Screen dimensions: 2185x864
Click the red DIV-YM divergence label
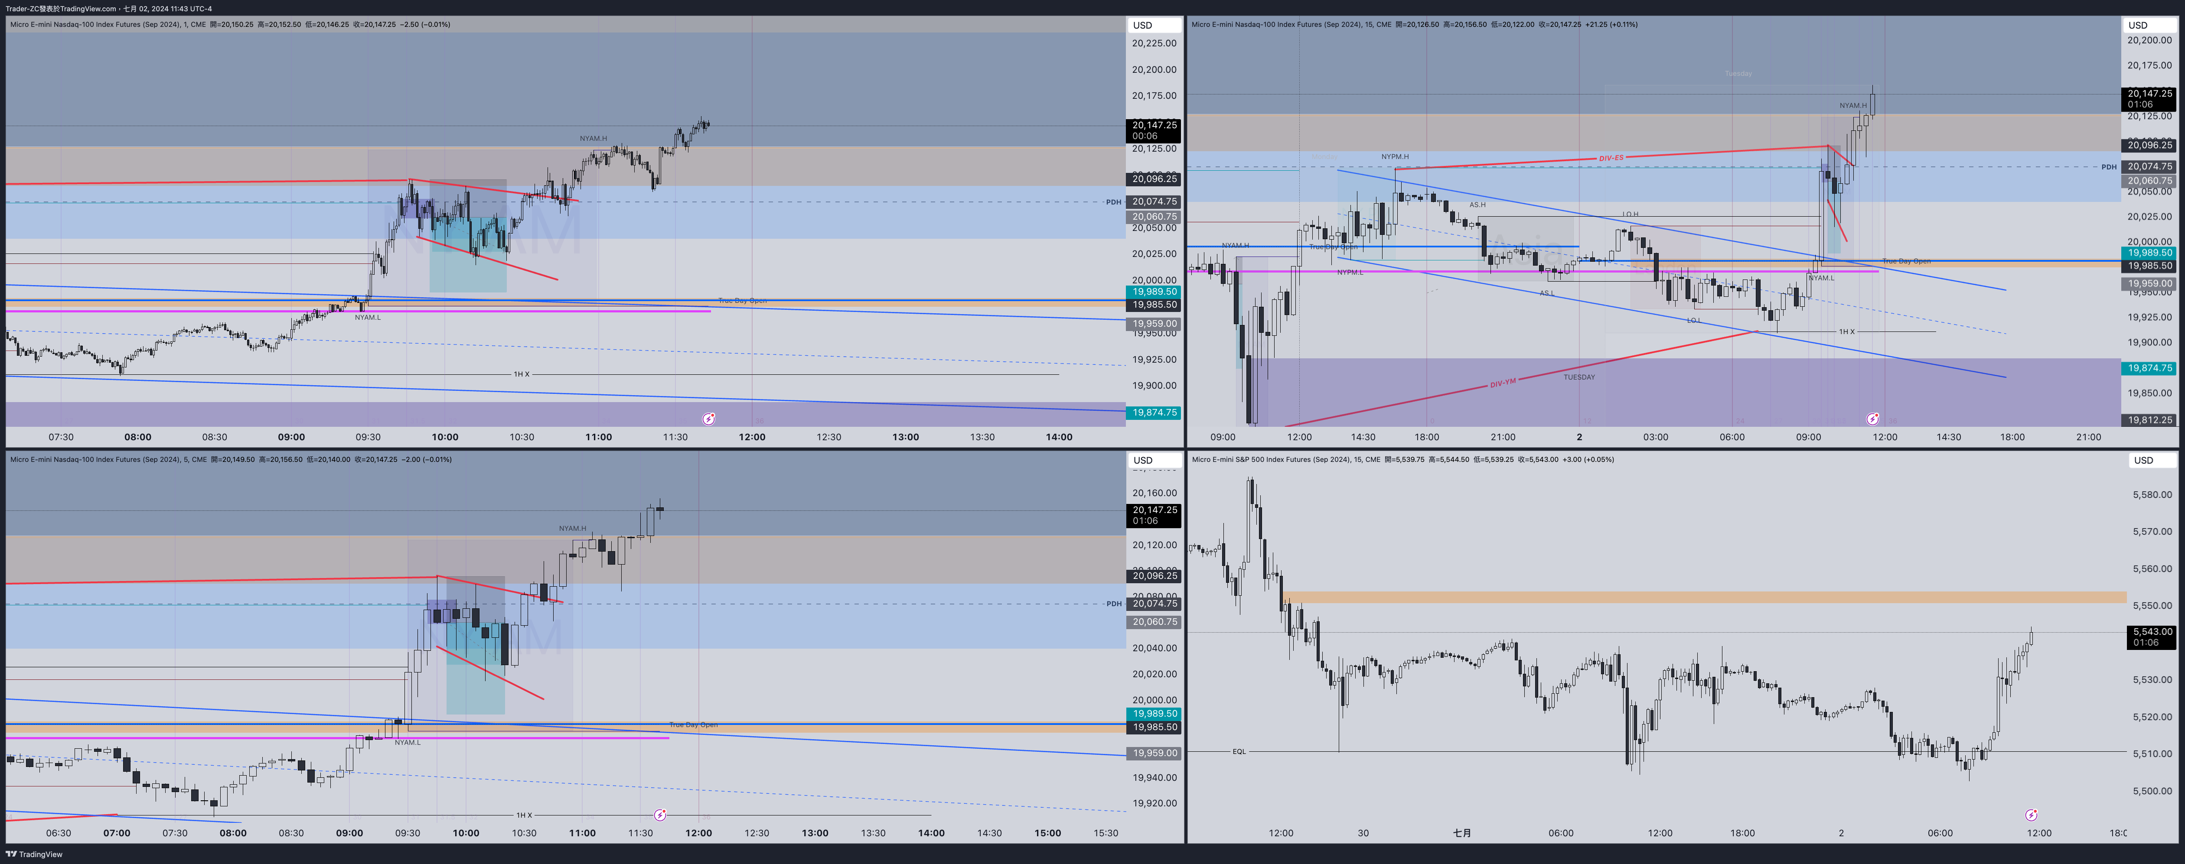[1502, 383]
